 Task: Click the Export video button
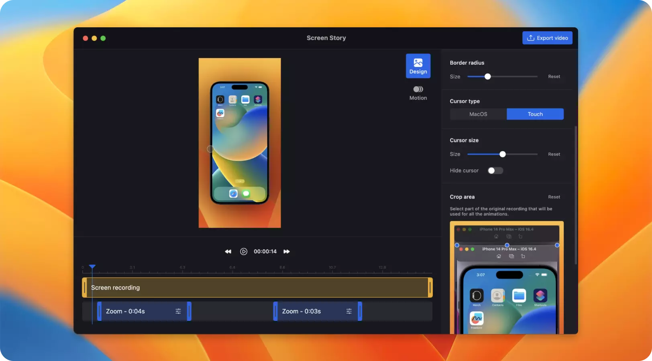(547, 38)
